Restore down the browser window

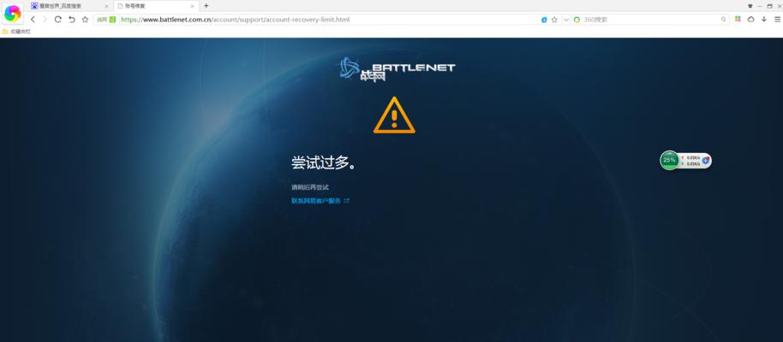pyautogui.click(x=769, y=6)
